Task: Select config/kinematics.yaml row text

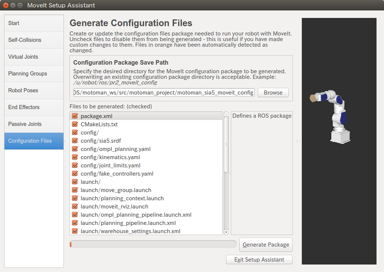Action: point(110,157)
